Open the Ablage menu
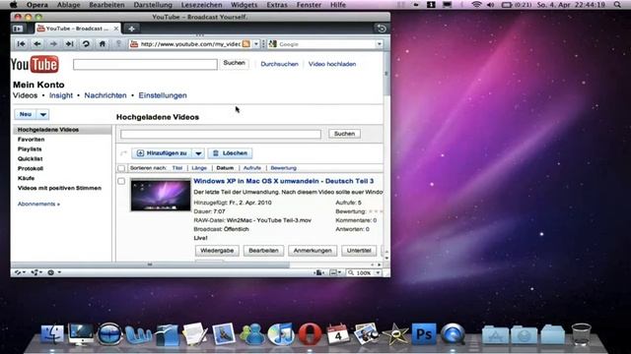 coord(68,5)
